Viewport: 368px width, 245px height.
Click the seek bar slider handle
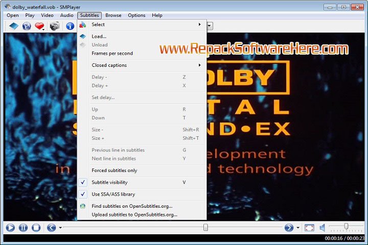205,227
